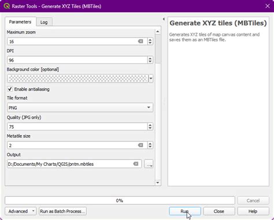Increase DPI with up arrow
Viewport: 274px width, 220px height.
[x=150, y=58]
